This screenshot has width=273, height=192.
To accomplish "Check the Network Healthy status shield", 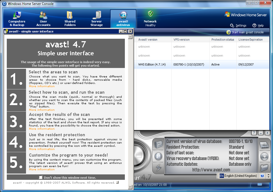I will pos(150,14).
